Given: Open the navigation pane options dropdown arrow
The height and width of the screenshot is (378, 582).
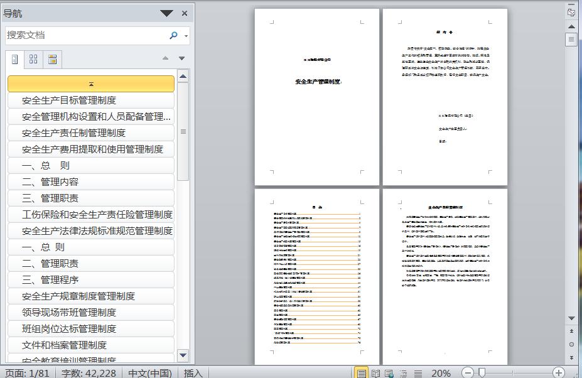Looking at the screenshot, I should 166,13.
